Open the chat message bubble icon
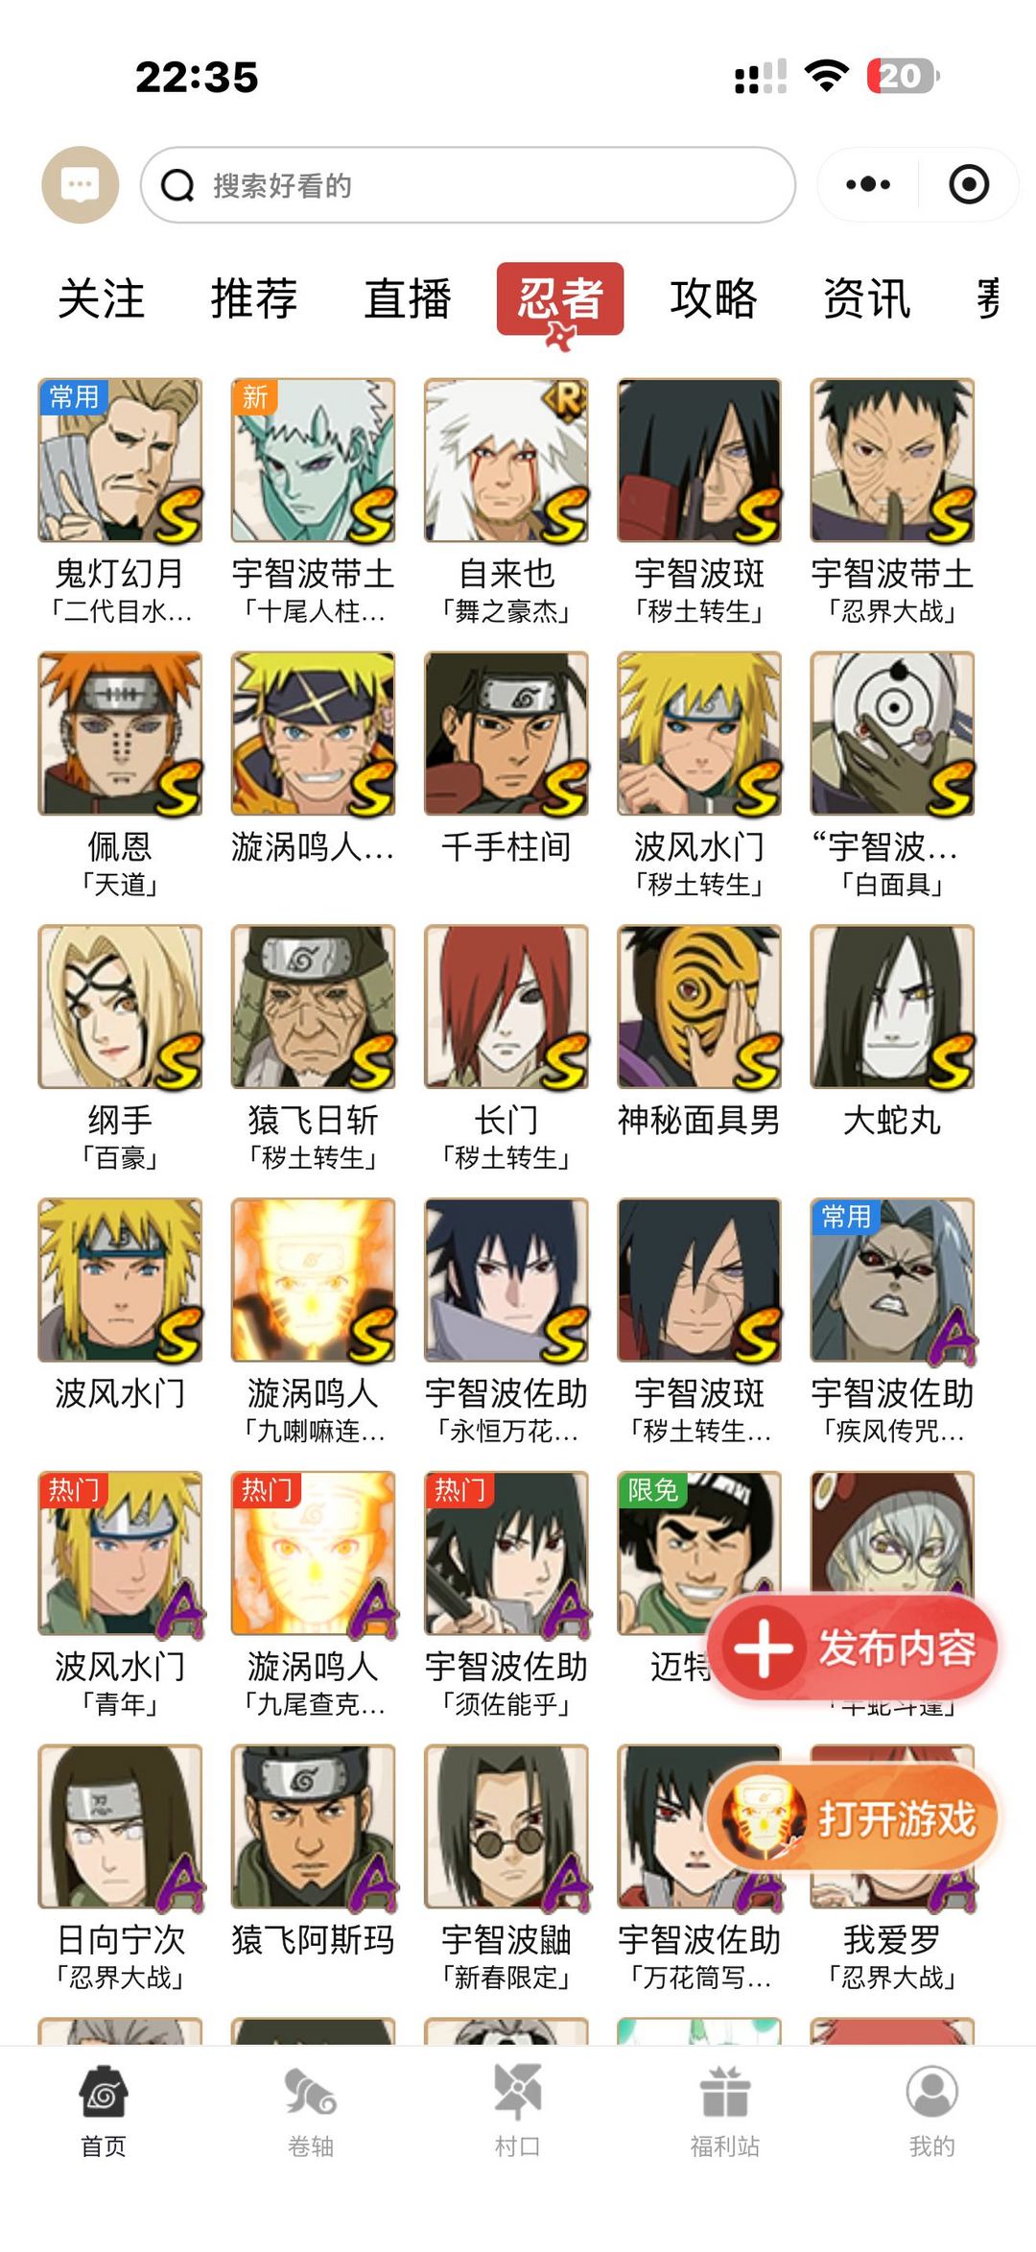 coord(81,184)
